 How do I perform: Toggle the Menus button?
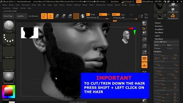click(139, 2)
